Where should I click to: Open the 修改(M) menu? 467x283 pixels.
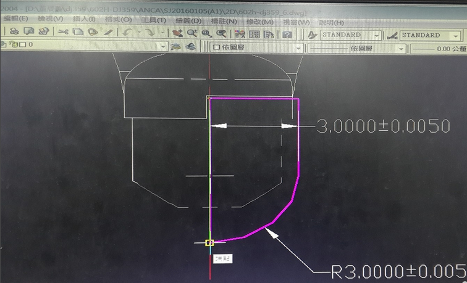click(259, 21)
